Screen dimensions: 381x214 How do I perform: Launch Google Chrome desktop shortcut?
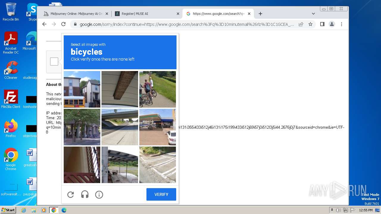11,159
